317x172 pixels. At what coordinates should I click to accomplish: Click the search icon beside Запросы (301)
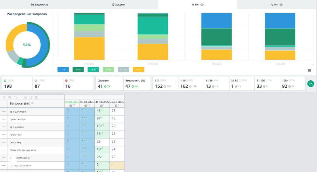pyautogui.click(x=32, y=103)
